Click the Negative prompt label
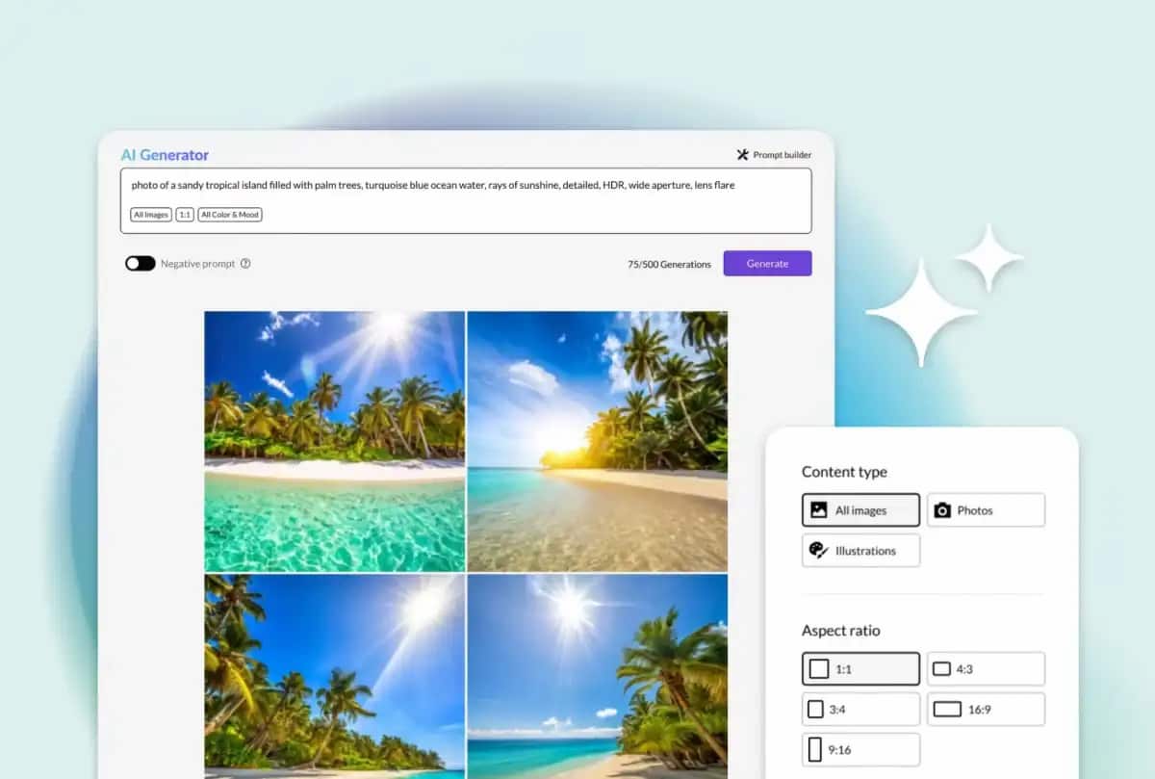 coord(197,264)
